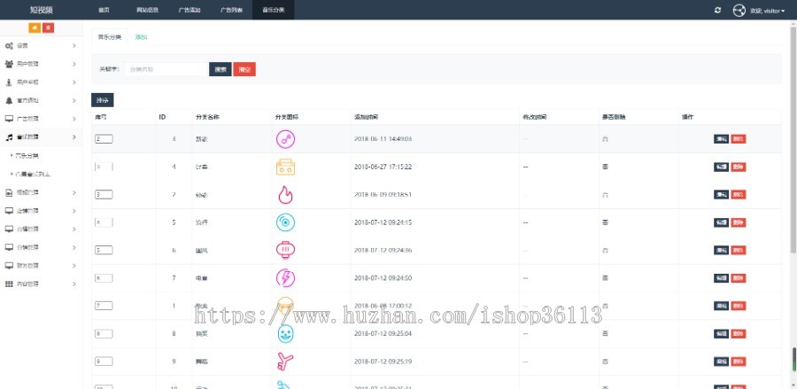The width and height of the screenshot is (797, 389).
Task: Click the pink flame category icon for ID 2
Action: pos(285,195)
